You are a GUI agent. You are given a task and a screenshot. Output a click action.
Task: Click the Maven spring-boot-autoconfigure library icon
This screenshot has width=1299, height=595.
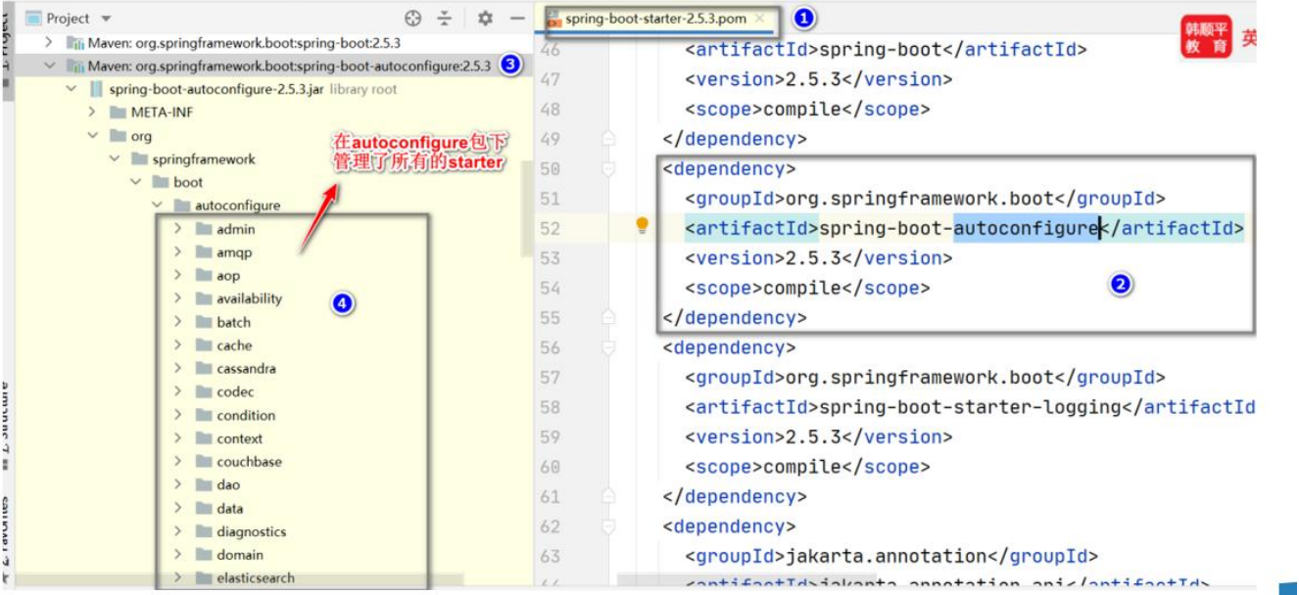(75, 66)
